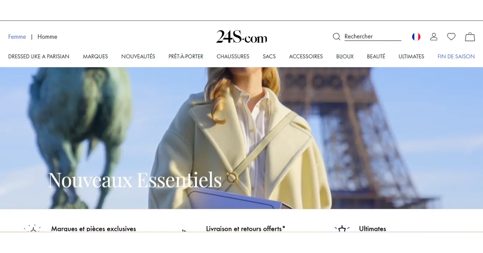
Task: Focus the Rechercher search field
Action: pos(373,37)
